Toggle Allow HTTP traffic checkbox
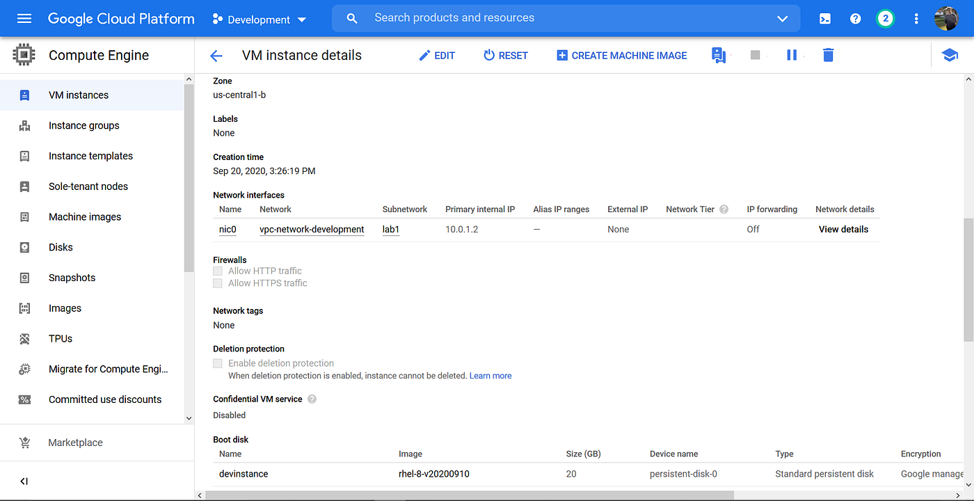Viewport: 974px width, 501px height. (218, 271)
